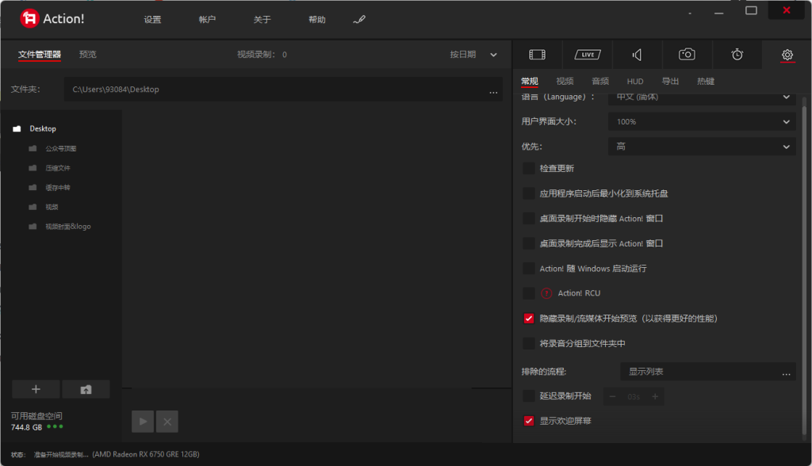This screenshot has width=812, height=466.
Task: Click the play recording button
Action: click(143, 422)
